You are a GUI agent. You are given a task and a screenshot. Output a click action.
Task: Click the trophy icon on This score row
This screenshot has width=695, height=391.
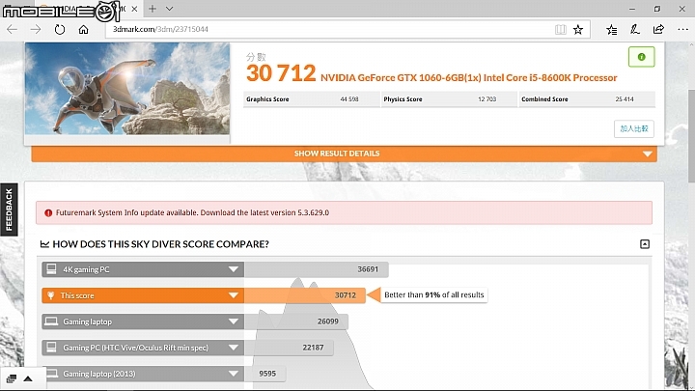(51, 295)
